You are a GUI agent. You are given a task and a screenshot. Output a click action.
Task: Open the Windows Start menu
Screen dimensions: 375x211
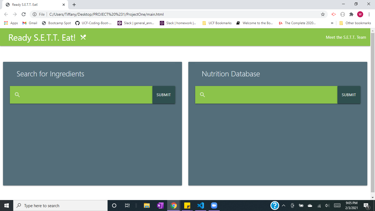7,206
